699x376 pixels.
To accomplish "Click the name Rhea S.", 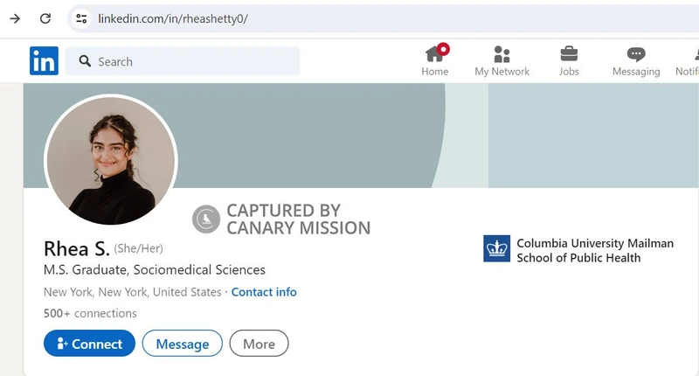I will pyautogui.click(x=77, y=249).
